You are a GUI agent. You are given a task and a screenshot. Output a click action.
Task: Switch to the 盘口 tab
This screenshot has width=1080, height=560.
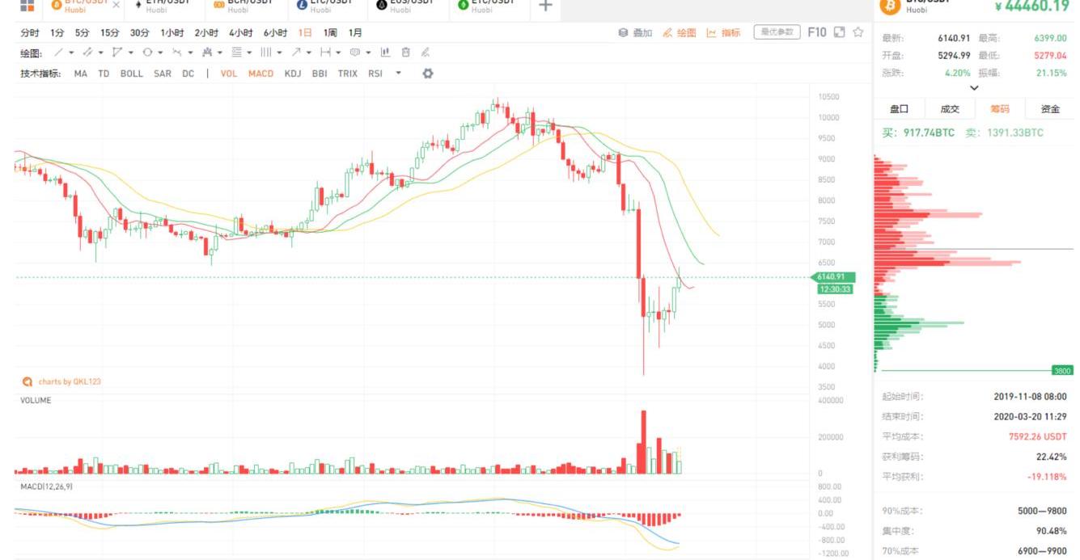[899, 109]
